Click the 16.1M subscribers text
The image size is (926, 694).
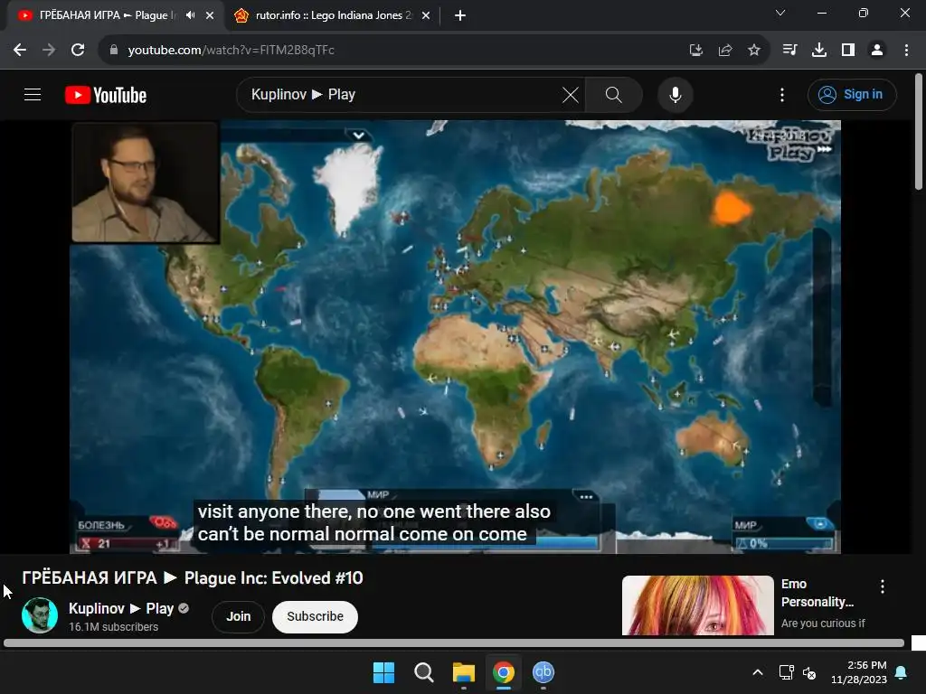point(113,627)
